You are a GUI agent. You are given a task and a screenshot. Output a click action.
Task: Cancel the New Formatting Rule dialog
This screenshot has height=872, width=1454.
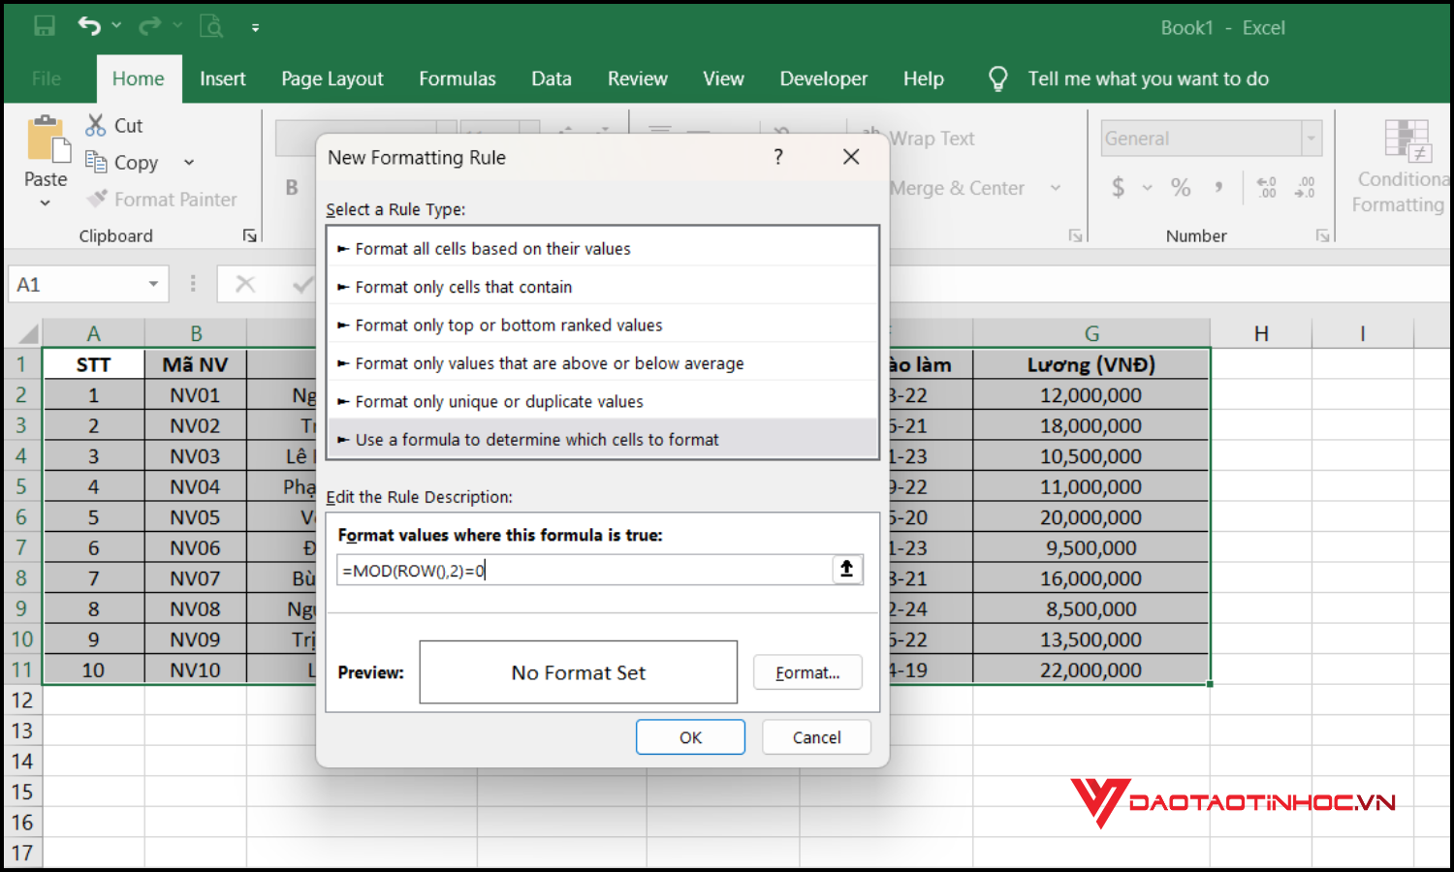coord(815,736)
